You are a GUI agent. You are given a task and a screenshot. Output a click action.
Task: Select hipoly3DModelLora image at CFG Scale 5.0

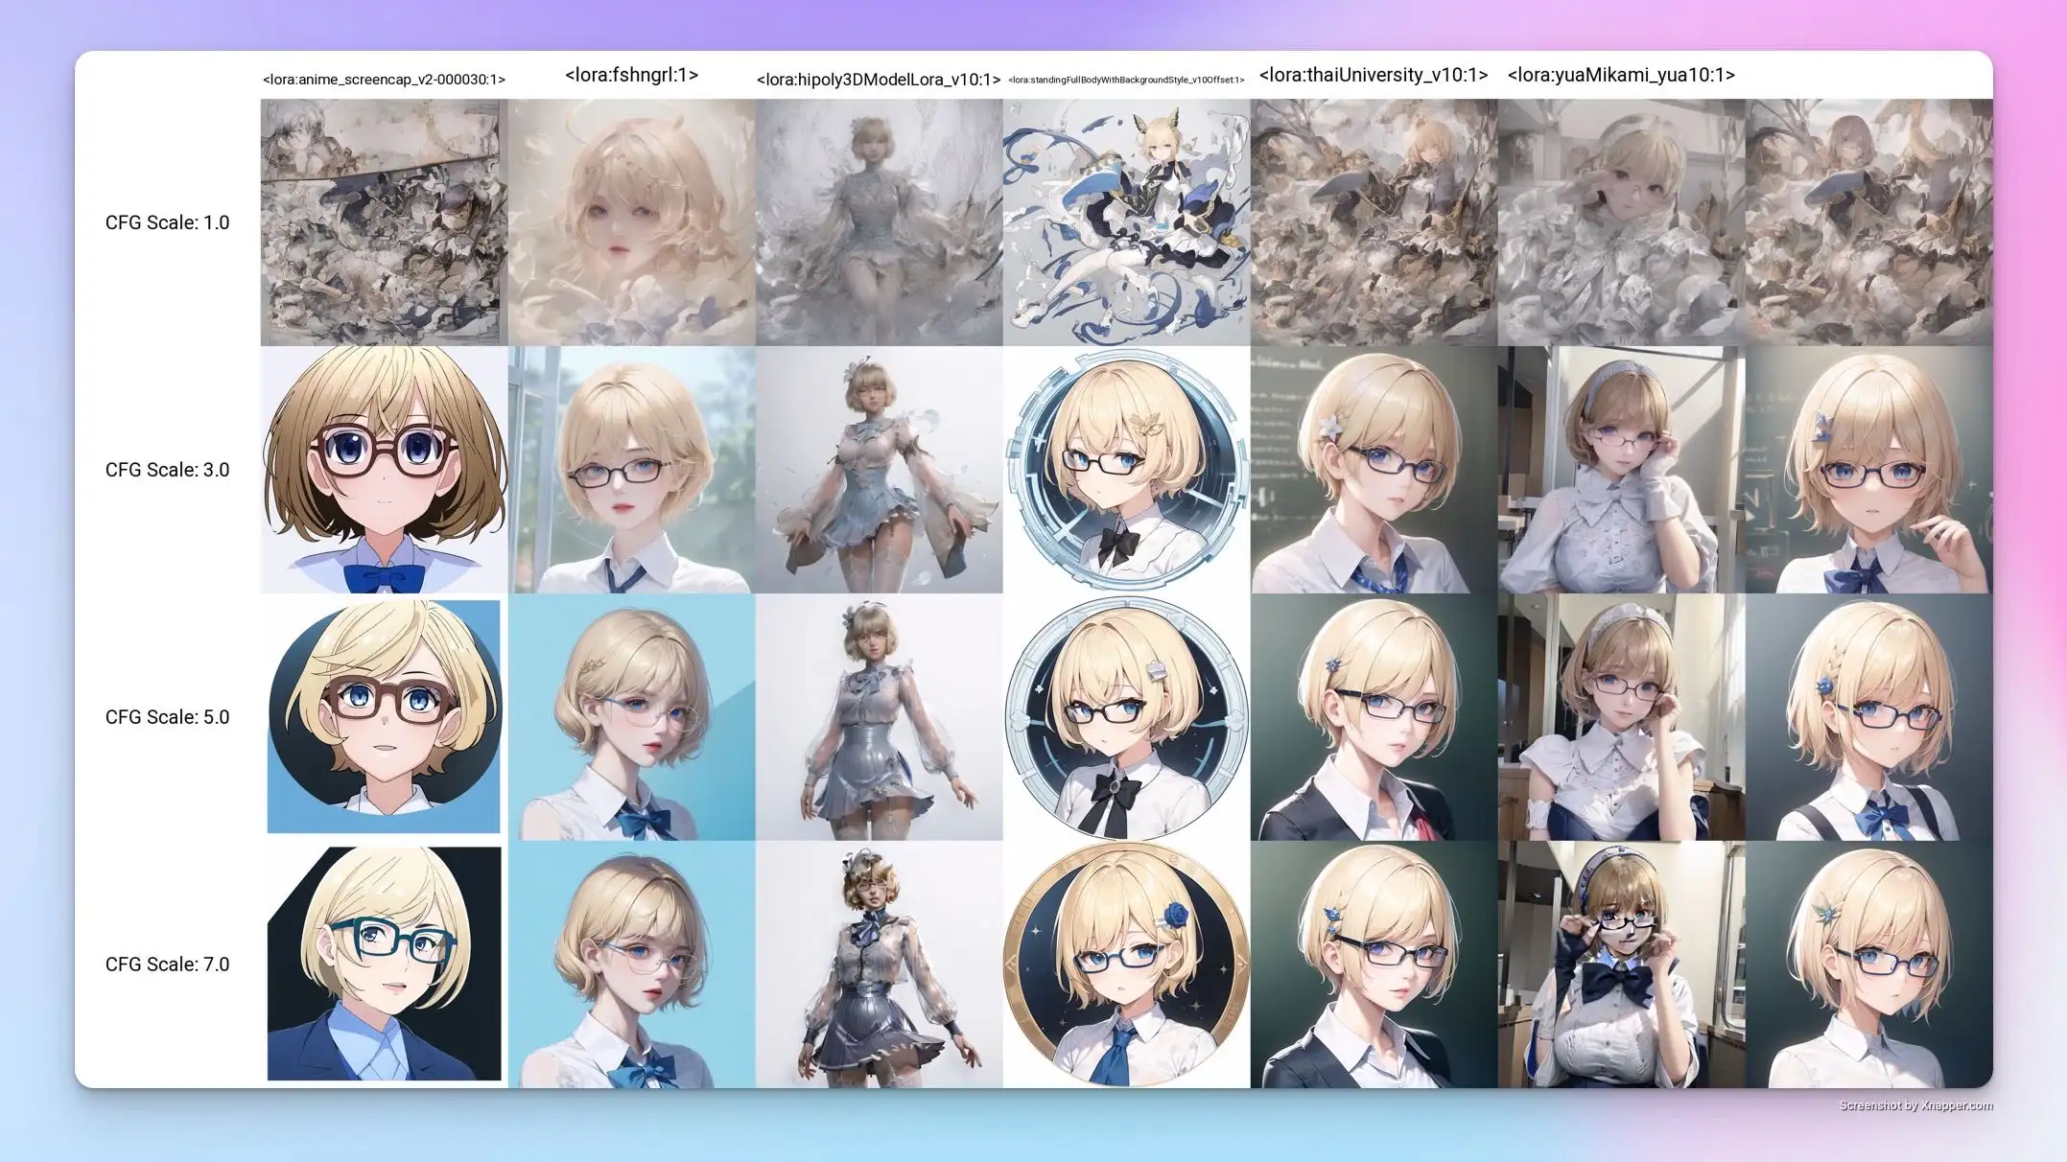(879, 717)
